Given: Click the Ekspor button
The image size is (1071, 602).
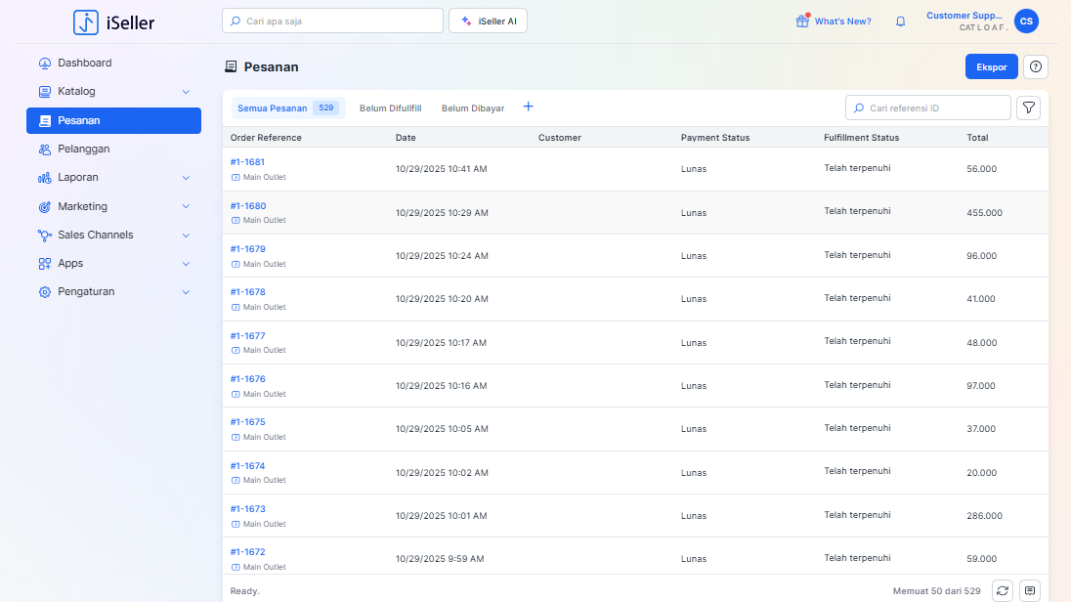Looking at the screenshot, I should click(x=992, y=66).
